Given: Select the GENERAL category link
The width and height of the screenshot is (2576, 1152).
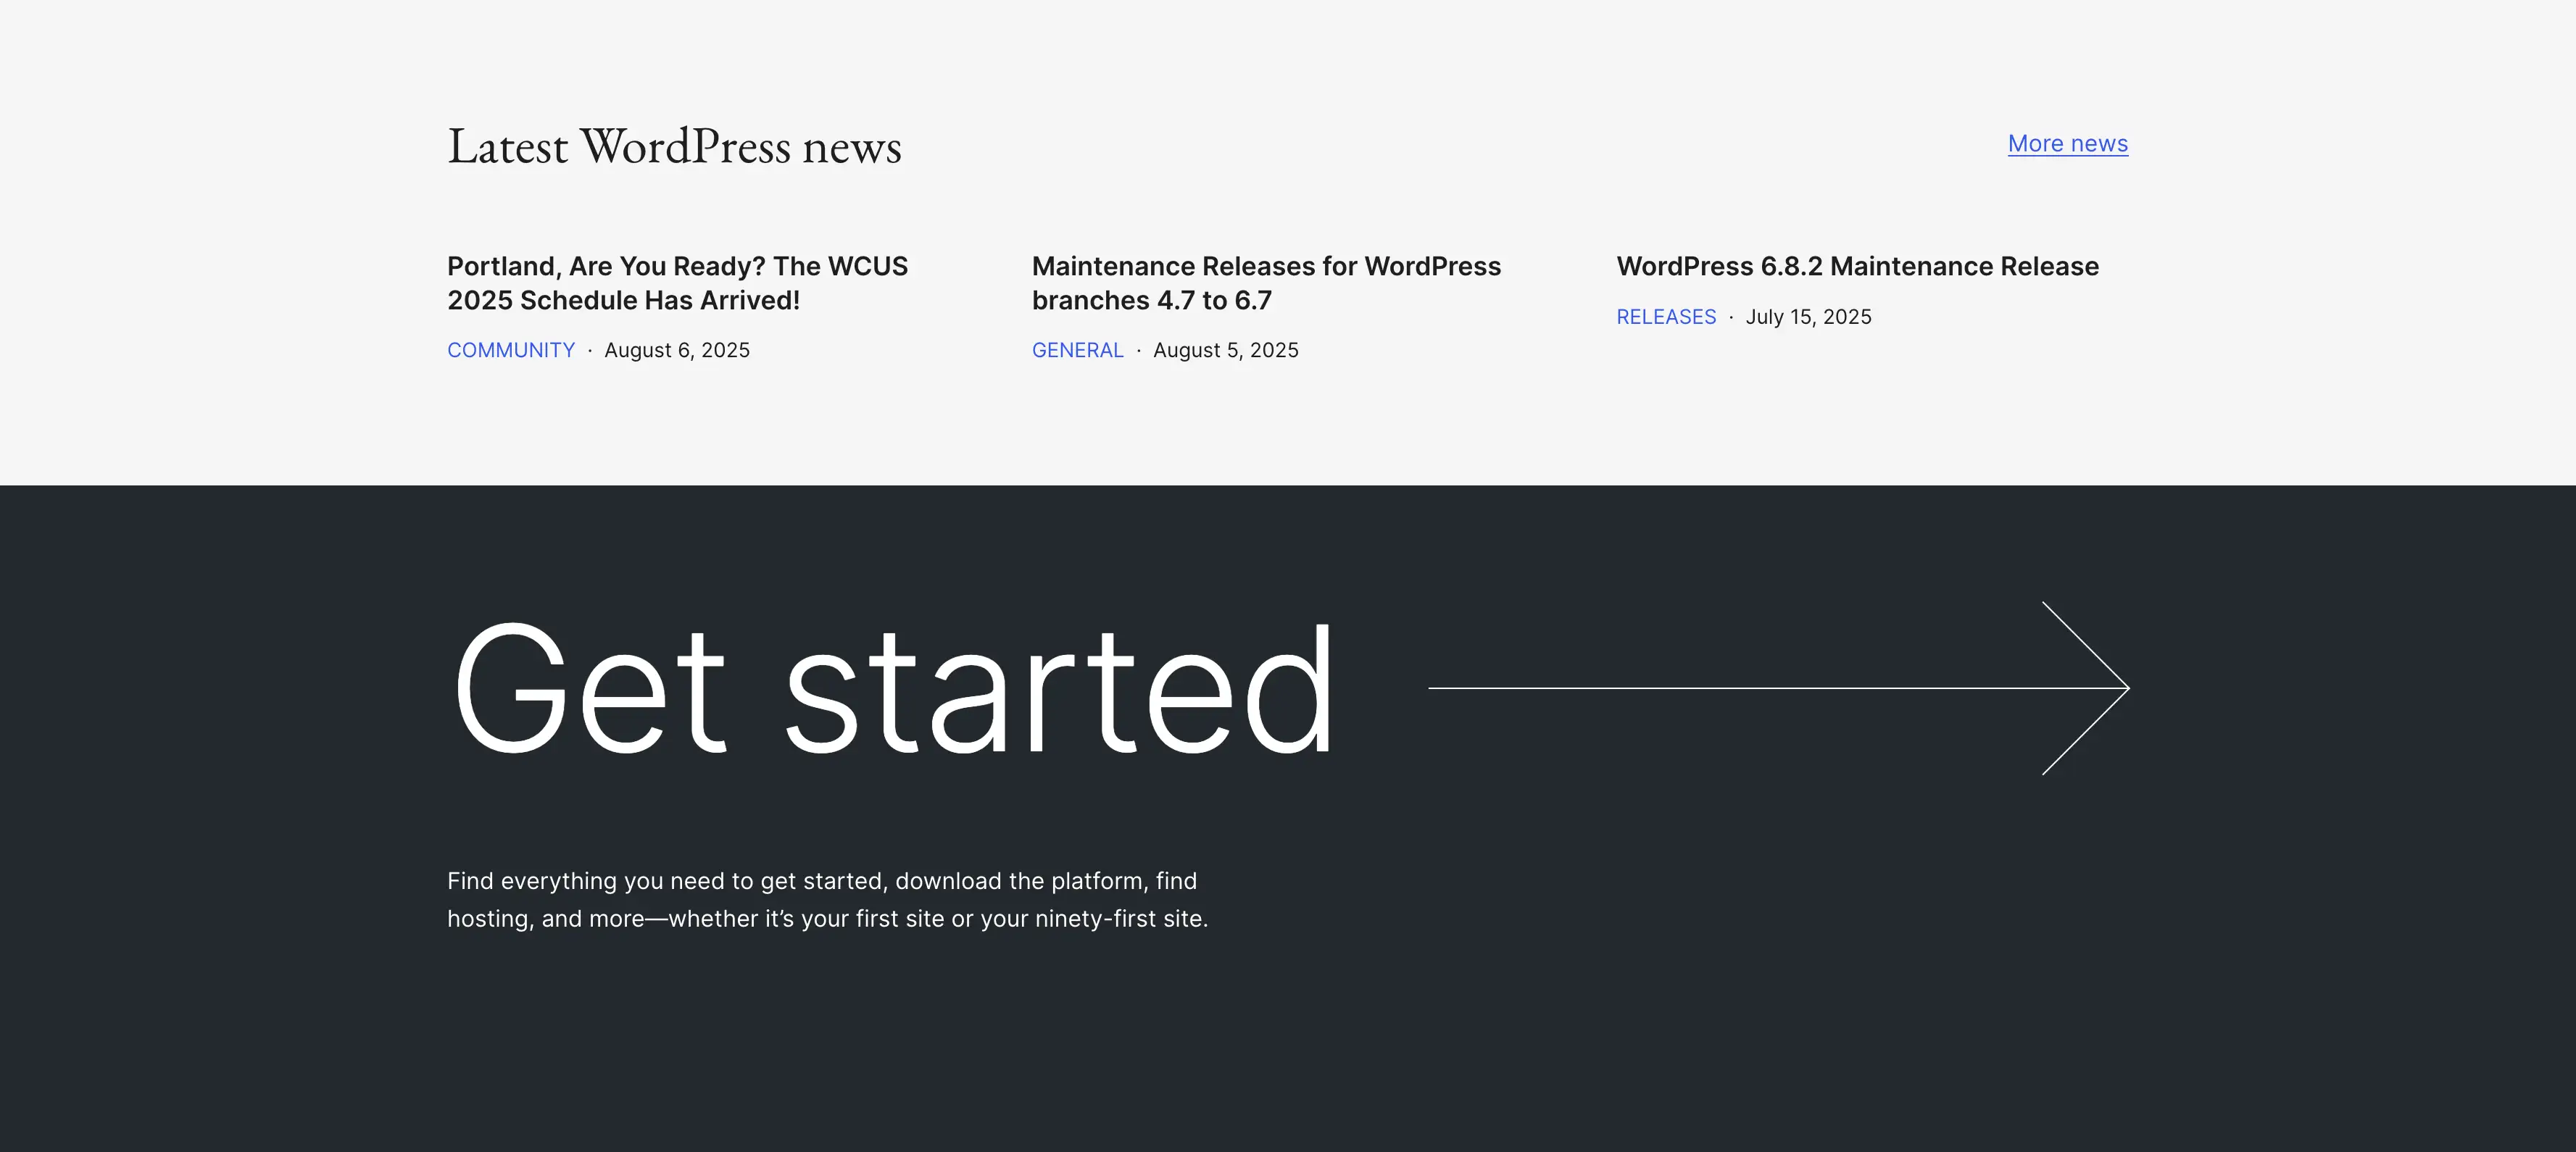Looking at the screenshot, I should click(x=1077, y=350).
